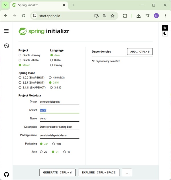Choose War packaging
Screen dimensions: 171x180
[57, 144]
